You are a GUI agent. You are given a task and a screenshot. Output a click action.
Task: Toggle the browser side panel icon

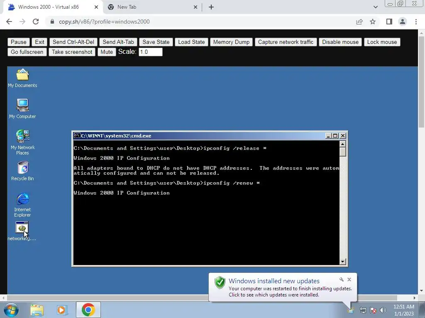pos(389,22)
